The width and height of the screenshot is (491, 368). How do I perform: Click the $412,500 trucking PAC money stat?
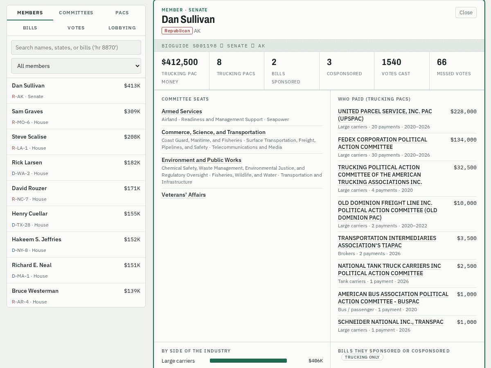tap(182, 71)
